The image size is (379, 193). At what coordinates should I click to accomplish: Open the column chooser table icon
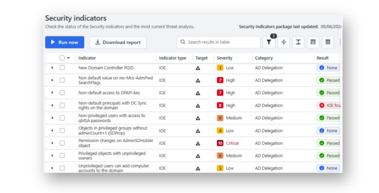click(313, 42)
